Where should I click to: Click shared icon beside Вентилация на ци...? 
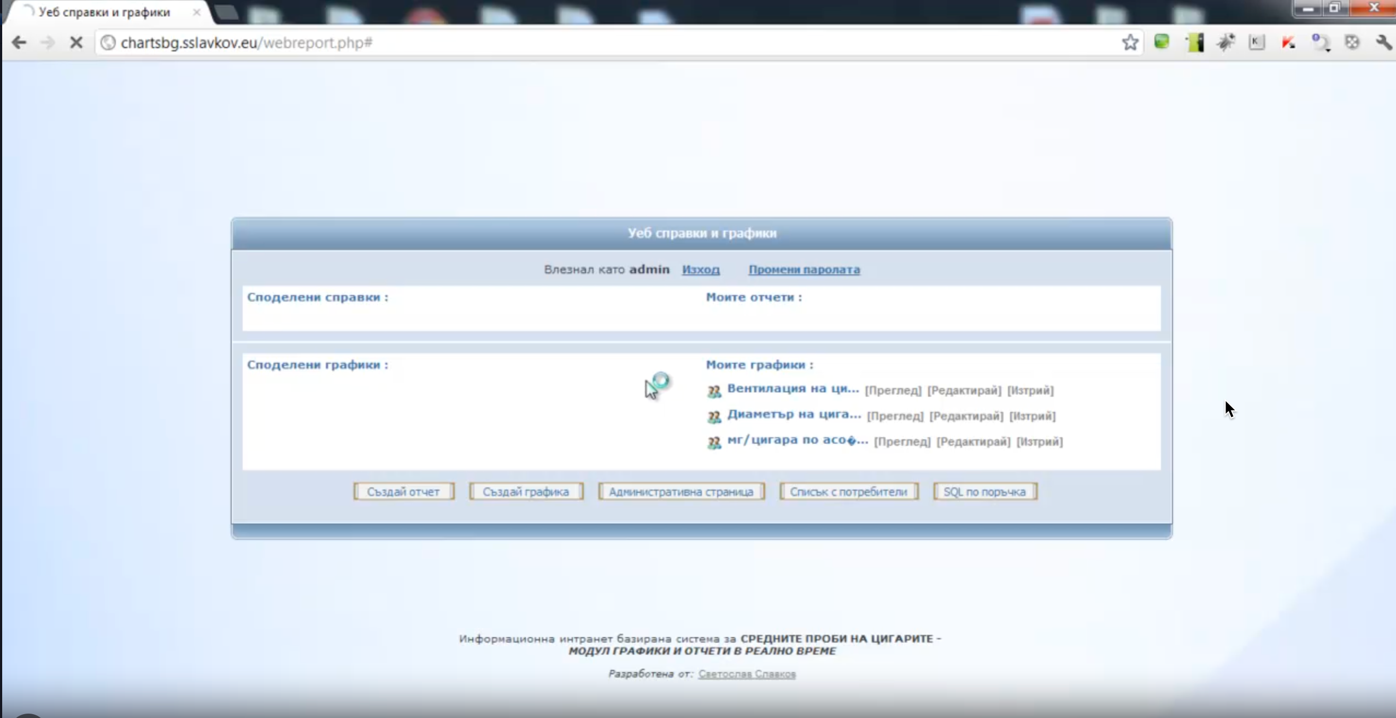pos(714,391)
